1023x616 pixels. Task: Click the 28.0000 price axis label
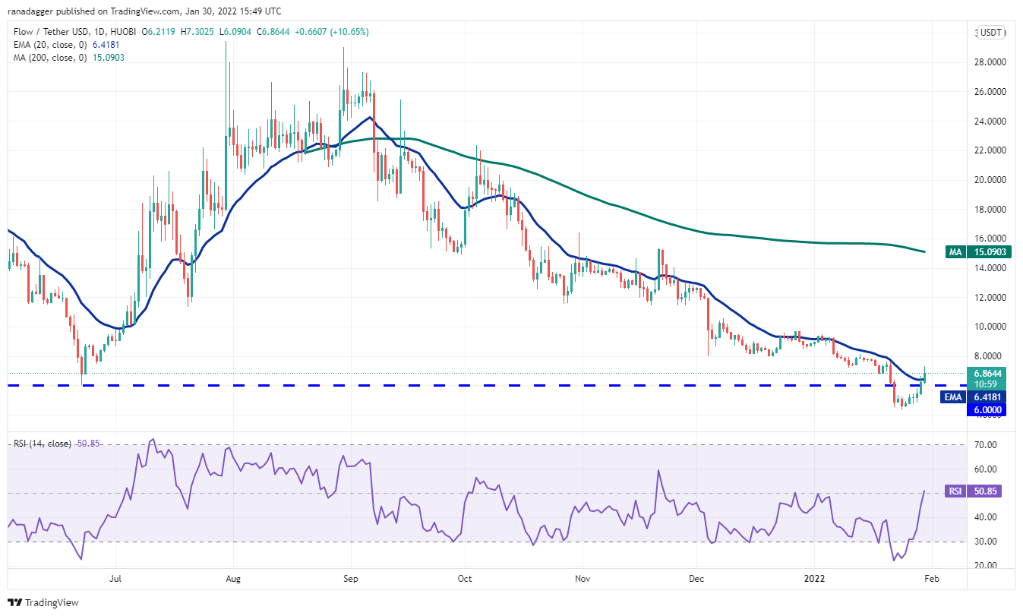[992, 62]
